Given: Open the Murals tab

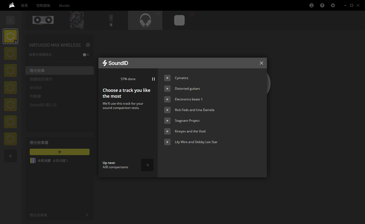Looking at the screenshot, I should (x=64, y=5).
